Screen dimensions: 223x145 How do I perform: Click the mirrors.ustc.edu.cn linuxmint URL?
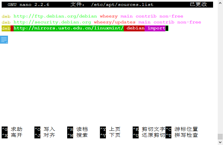pyautogui.click(x=68, y=28)
